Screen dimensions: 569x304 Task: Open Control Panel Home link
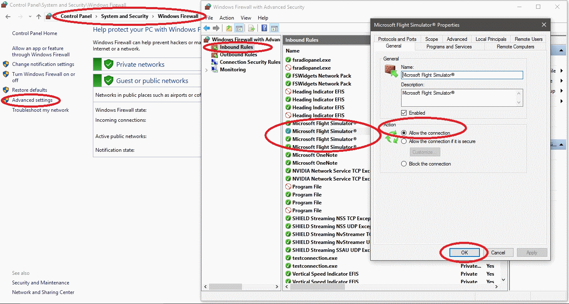click(35, 33)
